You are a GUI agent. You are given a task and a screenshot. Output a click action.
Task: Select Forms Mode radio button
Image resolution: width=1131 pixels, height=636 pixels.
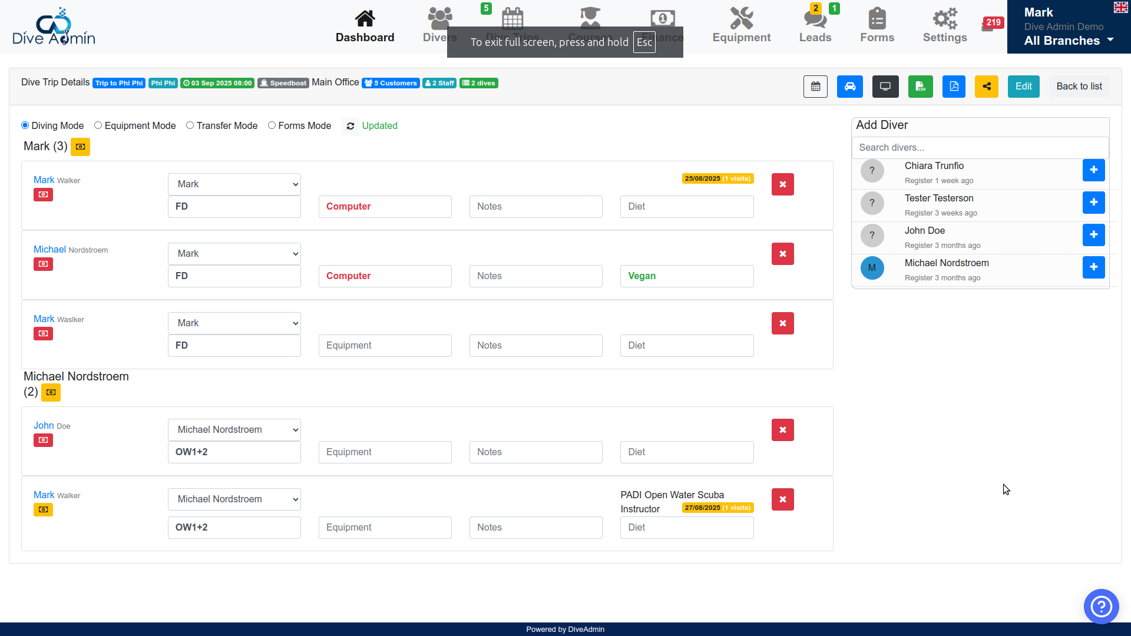click(x=272, y=125)
